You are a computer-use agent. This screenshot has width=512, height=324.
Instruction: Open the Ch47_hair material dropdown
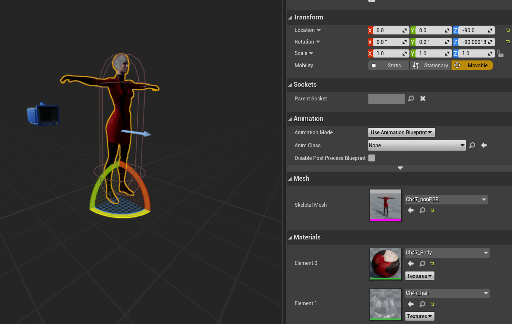[x=447, y=293]
